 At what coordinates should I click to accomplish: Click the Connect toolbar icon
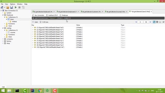[x=2, y=7]
